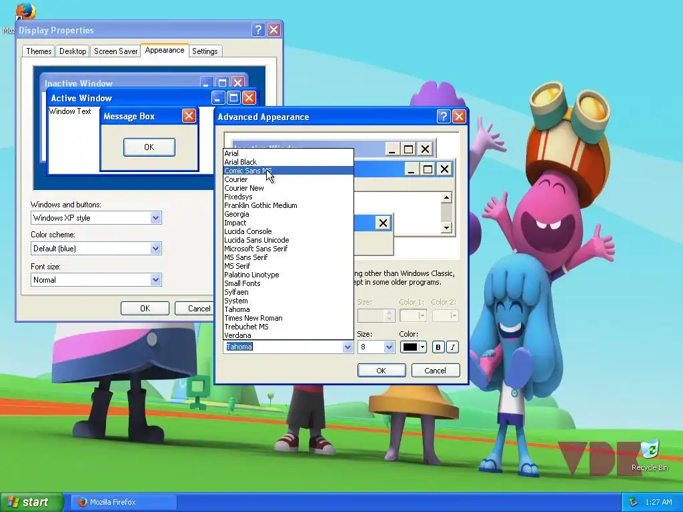Click Cancel in Display Properties
The image size is (683, 512).
pos(195,308)
